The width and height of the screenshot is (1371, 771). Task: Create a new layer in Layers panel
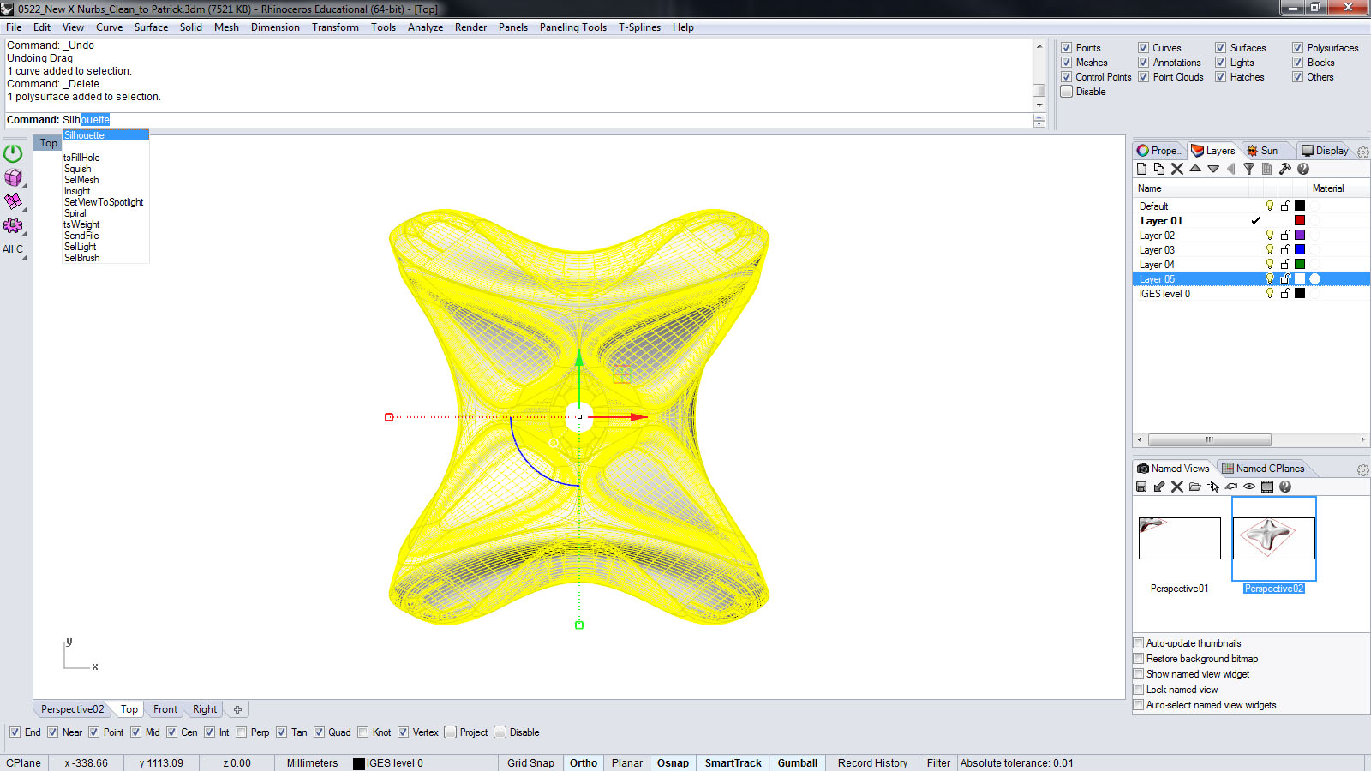[x=1141, y=169]
